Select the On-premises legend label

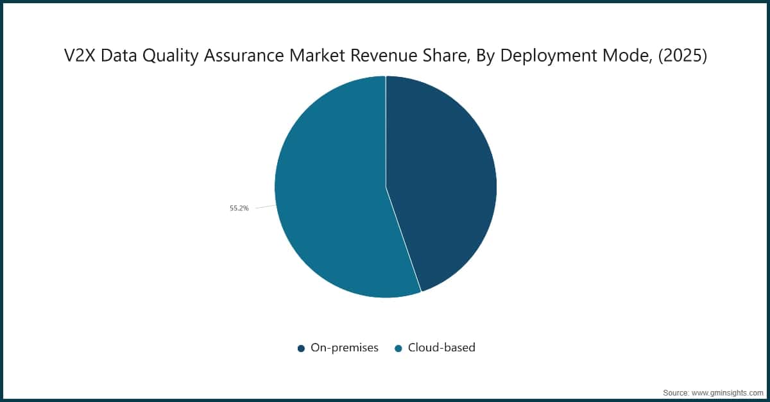tap(345, 348)
